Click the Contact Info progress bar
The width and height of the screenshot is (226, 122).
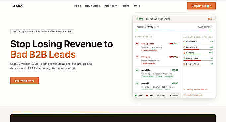(198, 44)
